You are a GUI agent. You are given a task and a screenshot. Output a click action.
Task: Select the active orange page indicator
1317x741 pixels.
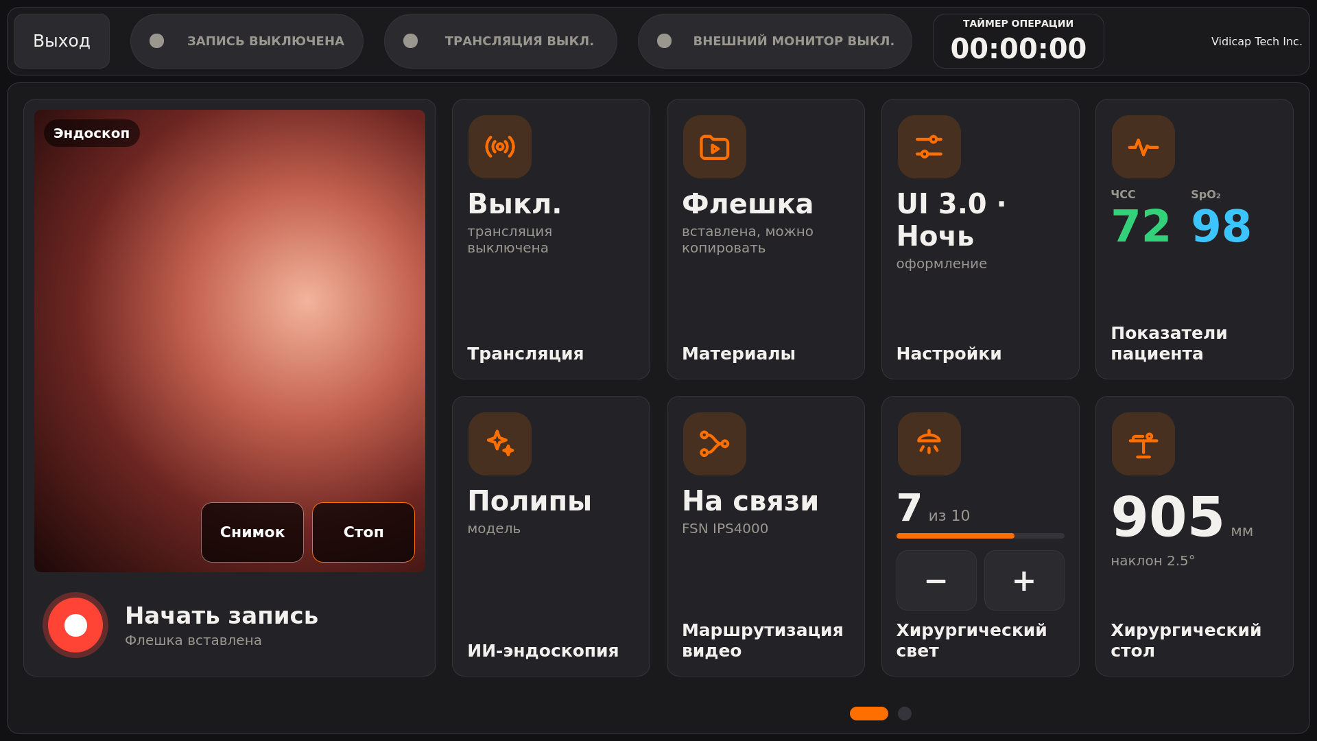pos(869,714)
